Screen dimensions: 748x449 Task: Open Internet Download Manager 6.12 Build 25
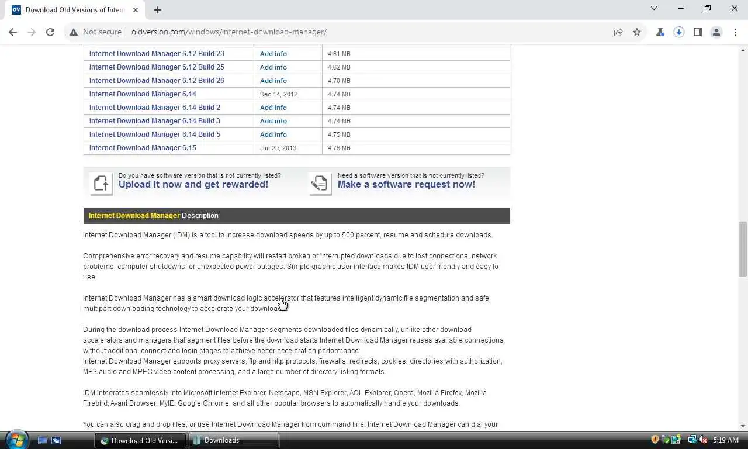[157, 67]
